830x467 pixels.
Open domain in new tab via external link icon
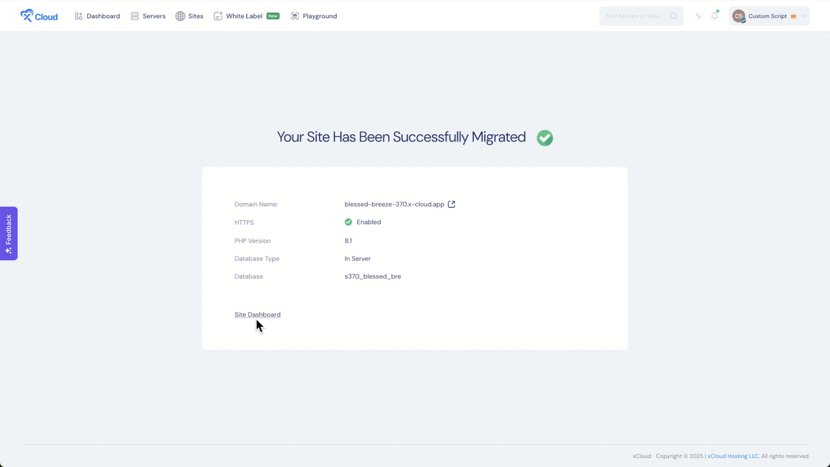(451, 204)
